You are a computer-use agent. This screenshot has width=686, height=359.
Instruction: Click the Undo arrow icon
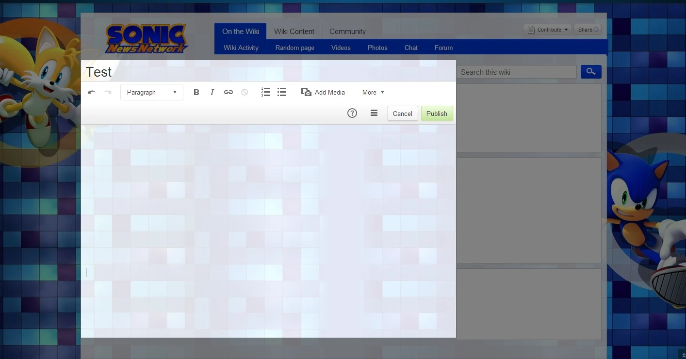click(92, 92)
